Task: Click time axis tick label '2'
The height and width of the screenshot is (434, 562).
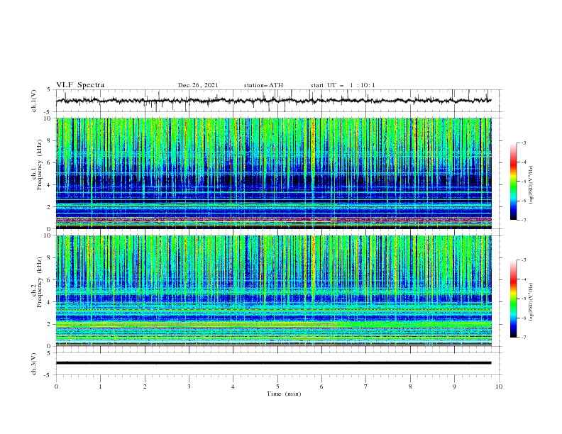Action: [145, 386]
